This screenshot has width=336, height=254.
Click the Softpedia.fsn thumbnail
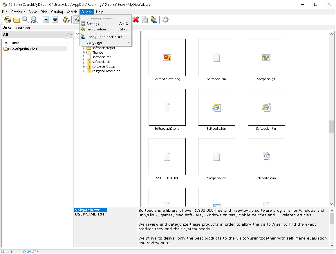(x=217, y=58)
